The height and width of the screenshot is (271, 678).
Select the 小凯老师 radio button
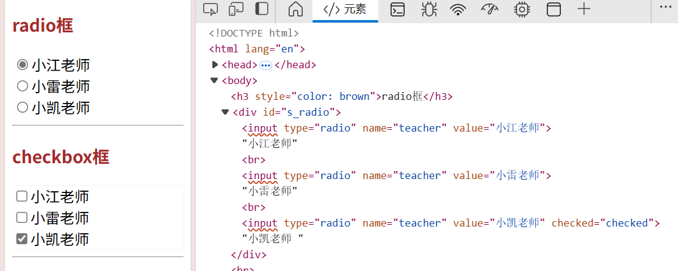click(x=22, y=107)
